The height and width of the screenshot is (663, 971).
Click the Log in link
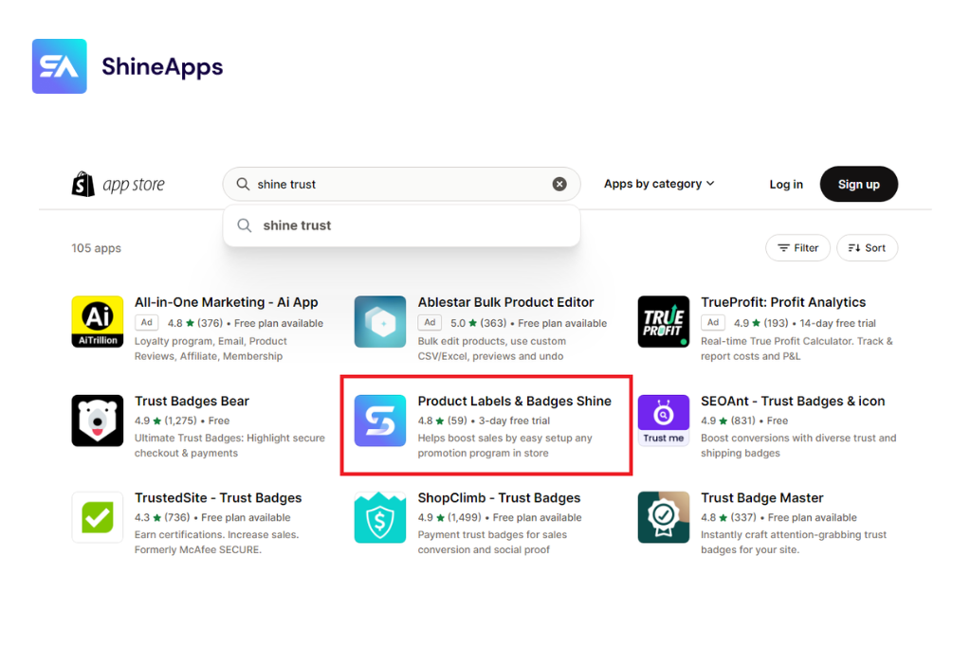point(786,185)
